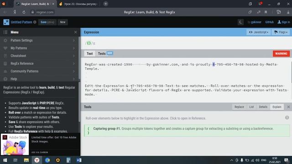Select the List tool tab

tap(251, 107)
